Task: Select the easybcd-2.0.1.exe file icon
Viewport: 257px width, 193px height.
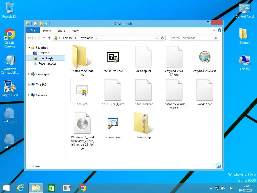Action: click(205, 57)
